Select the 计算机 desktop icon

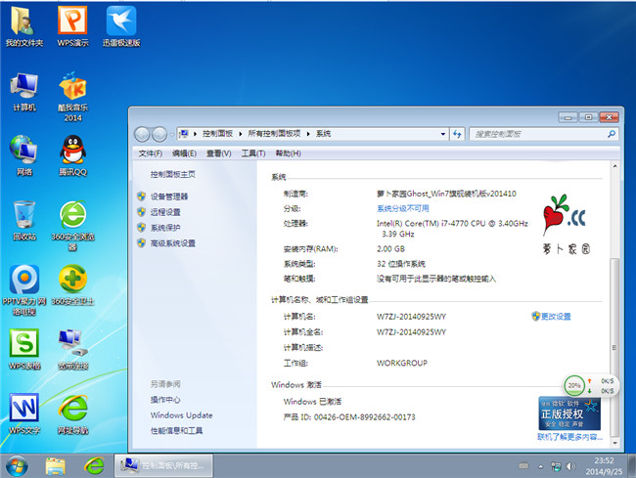23,92
